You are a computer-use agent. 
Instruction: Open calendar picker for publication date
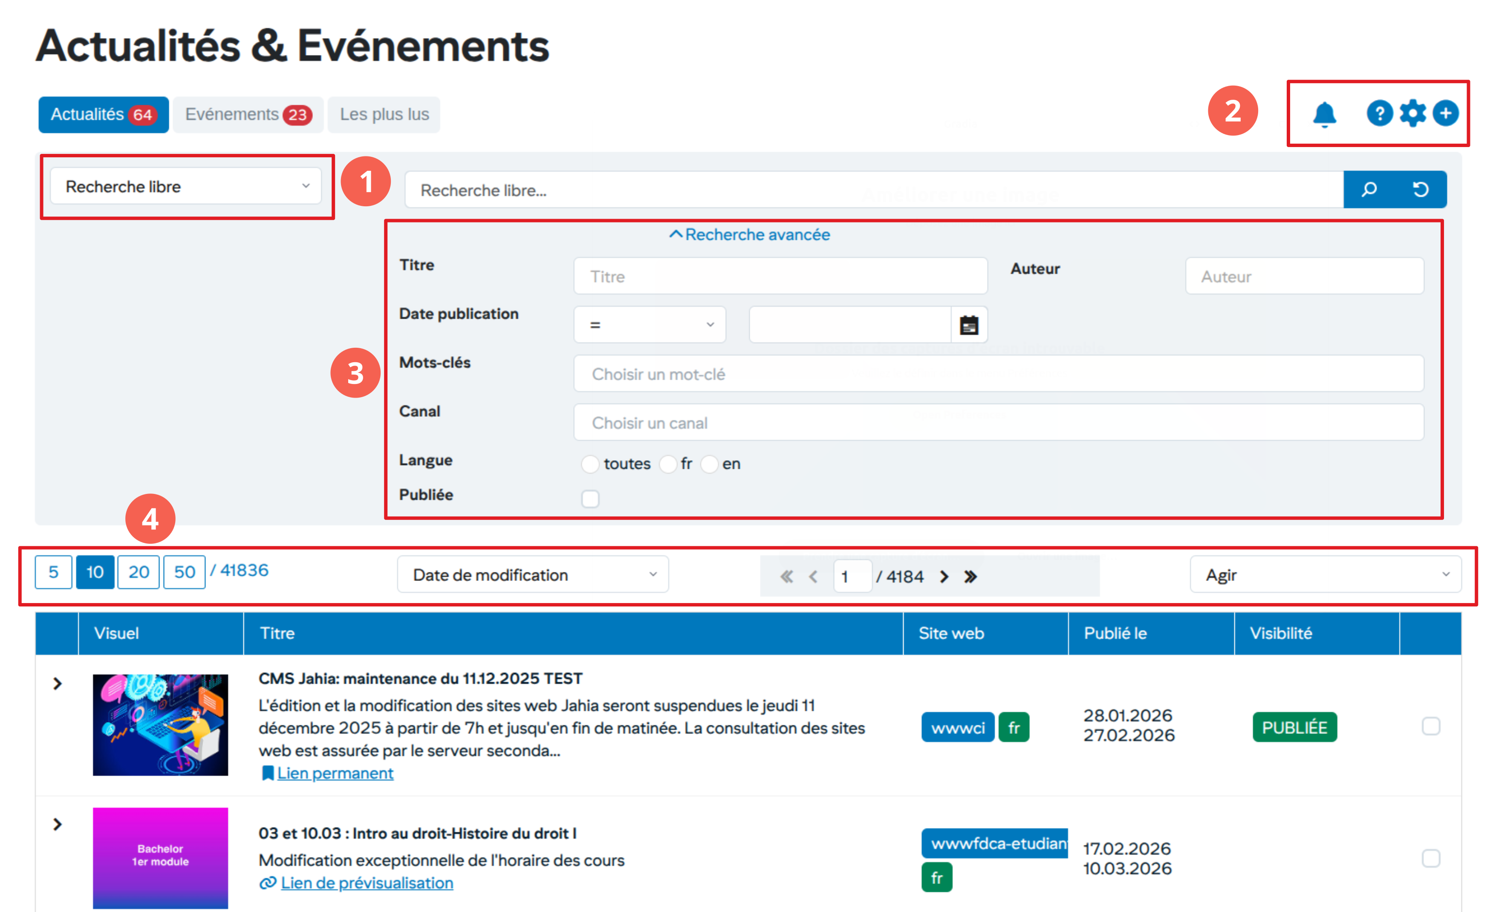[969, 325]
